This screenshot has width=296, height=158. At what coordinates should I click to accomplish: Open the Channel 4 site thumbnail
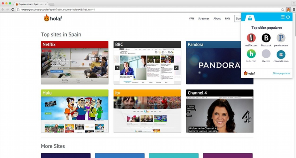(220, 111)
